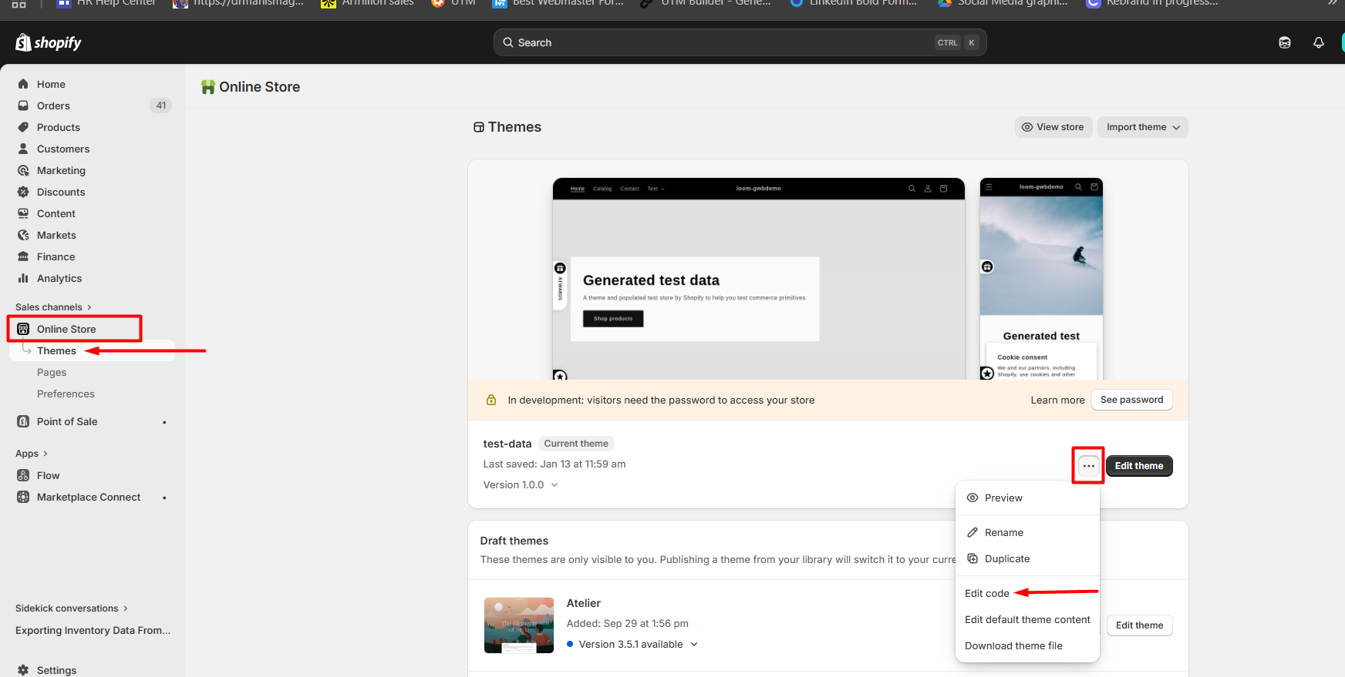The height and width of the screenshot is (677, 1345).
Task: Click the Shopify logo
Action: (49, 43)
